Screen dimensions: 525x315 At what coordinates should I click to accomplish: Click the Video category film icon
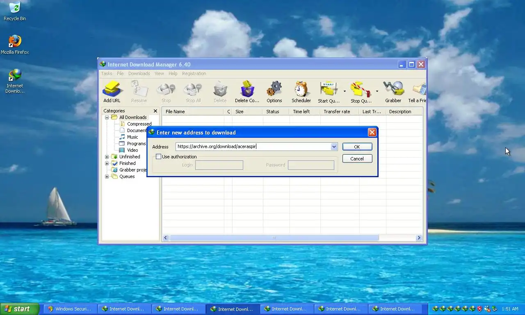(122, 150)
